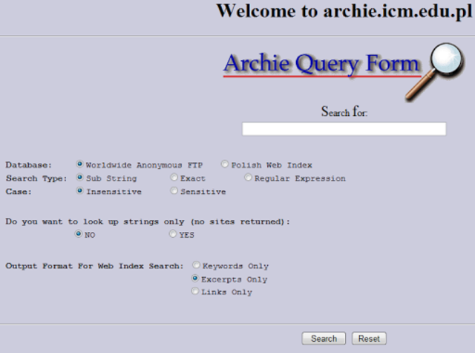Pick Excerpts Only output format
Image resolution: width=475 pixels, height=353 pixels.
pos(195,278)
